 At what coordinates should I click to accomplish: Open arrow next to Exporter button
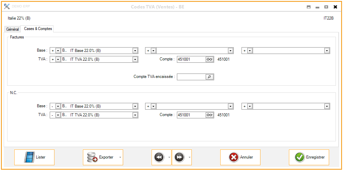pos(120,157)
